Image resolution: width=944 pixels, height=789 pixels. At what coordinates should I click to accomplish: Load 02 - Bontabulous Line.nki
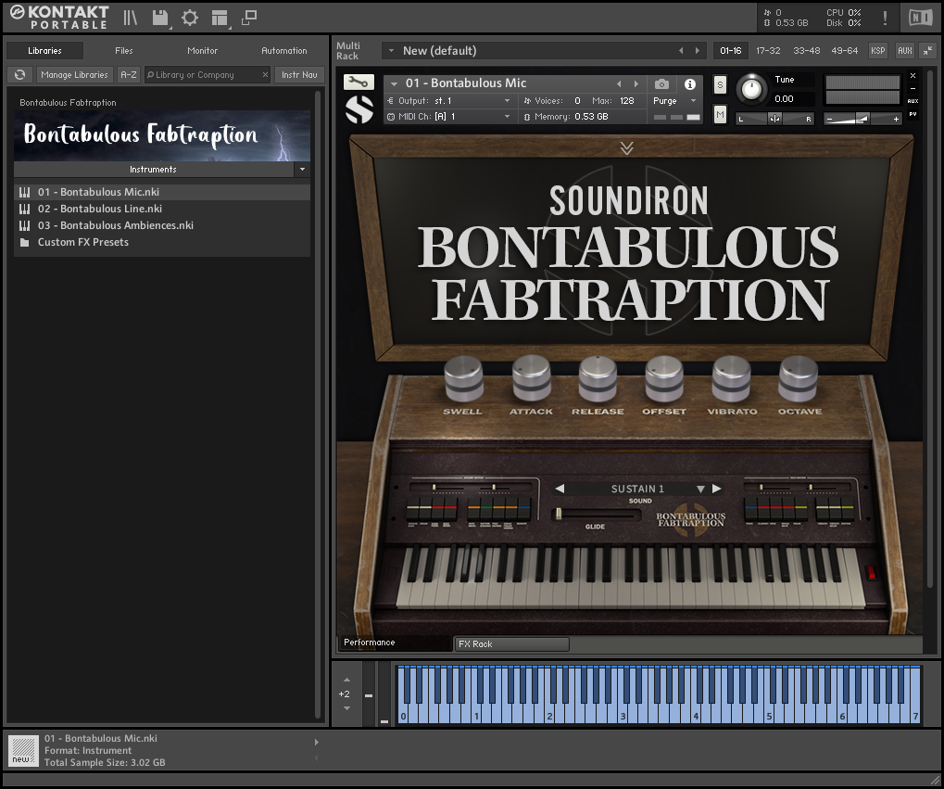click(x=162, y=209)
